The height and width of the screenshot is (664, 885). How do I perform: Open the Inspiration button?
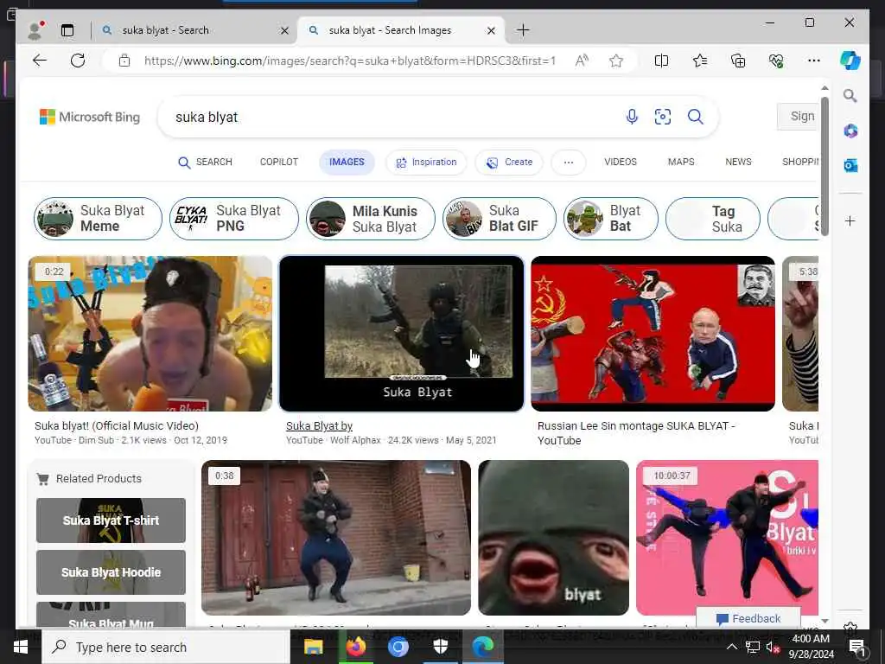coord(426,162)
